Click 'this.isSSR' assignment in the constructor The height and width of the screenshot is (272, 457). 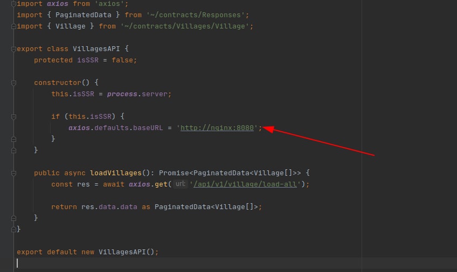coord(73,94)
